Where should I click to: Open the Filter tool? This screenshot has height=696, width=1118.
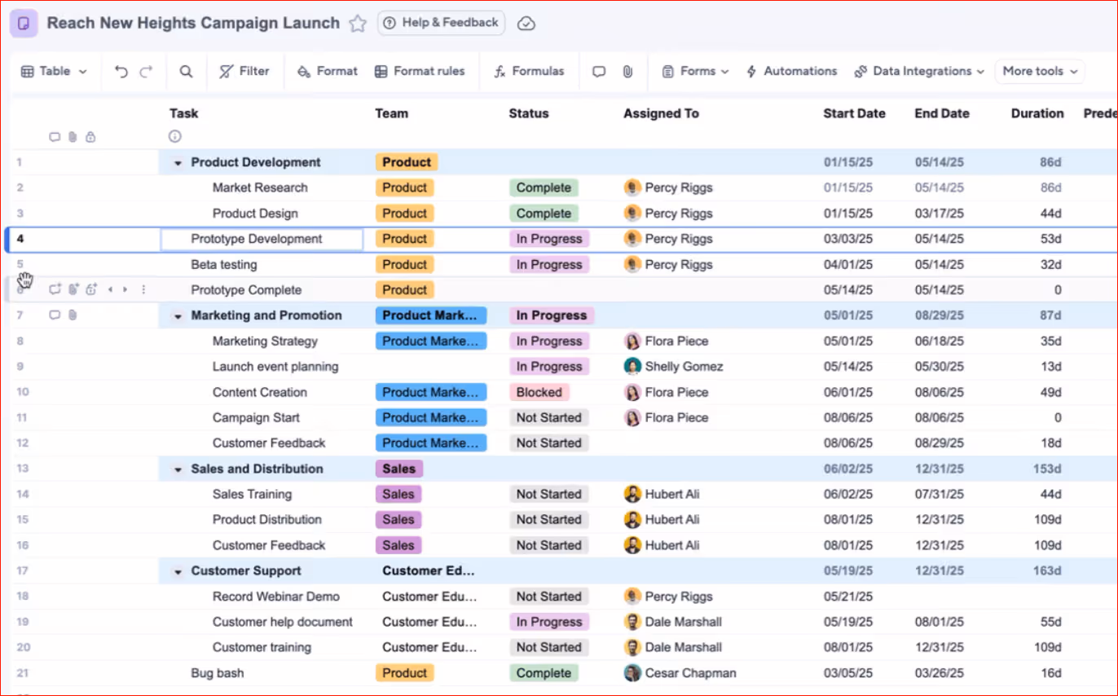[x=244, y=71]
